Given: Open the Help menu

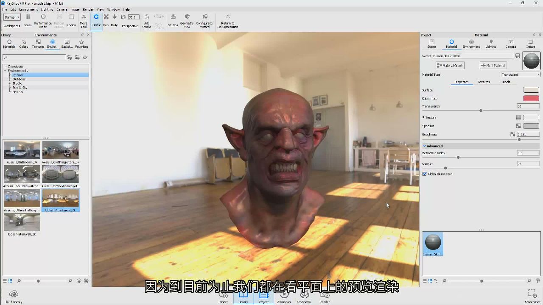Looking at the screenshot, I should pos(126,9).
